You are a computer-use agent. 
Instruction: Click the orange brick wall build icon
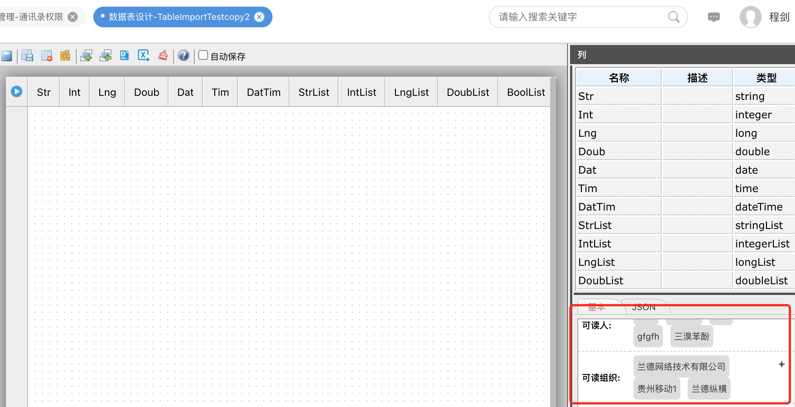pyautogui.click(x=65, y=56)
